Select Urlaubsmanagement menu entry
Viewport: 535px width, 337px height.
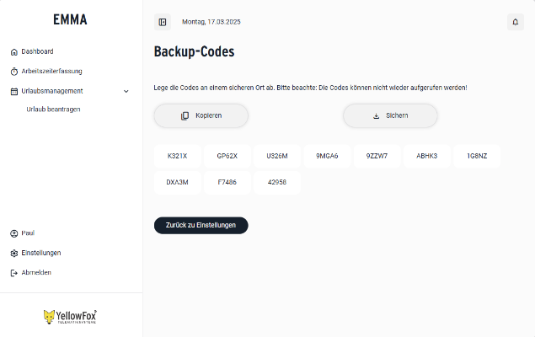tap(52, 91)
